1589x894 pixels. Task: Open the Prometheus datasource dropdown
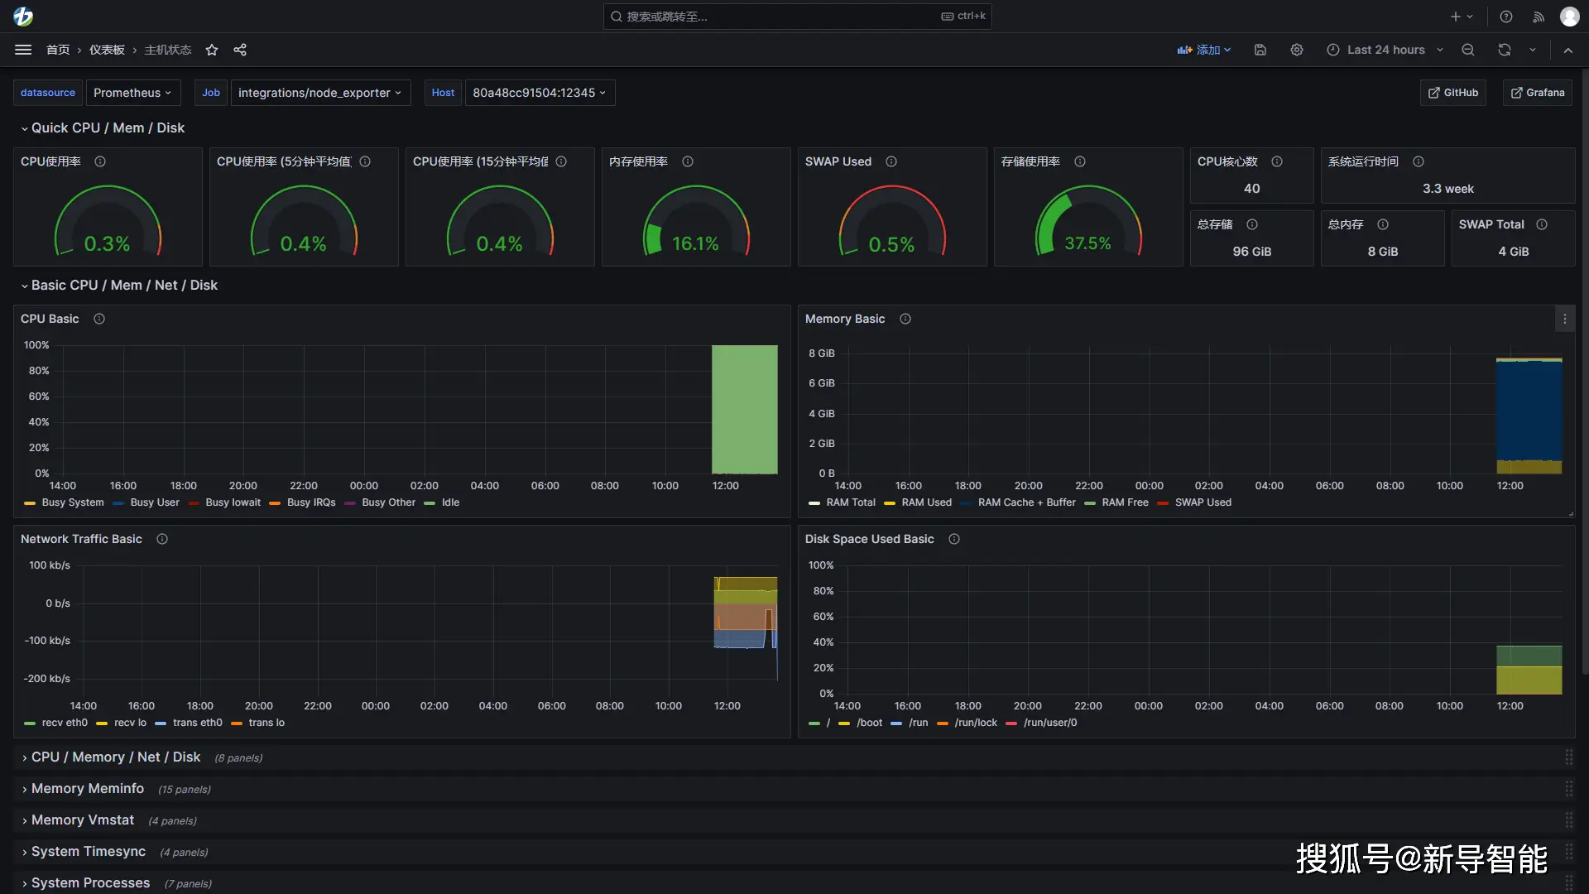[132, 93]
